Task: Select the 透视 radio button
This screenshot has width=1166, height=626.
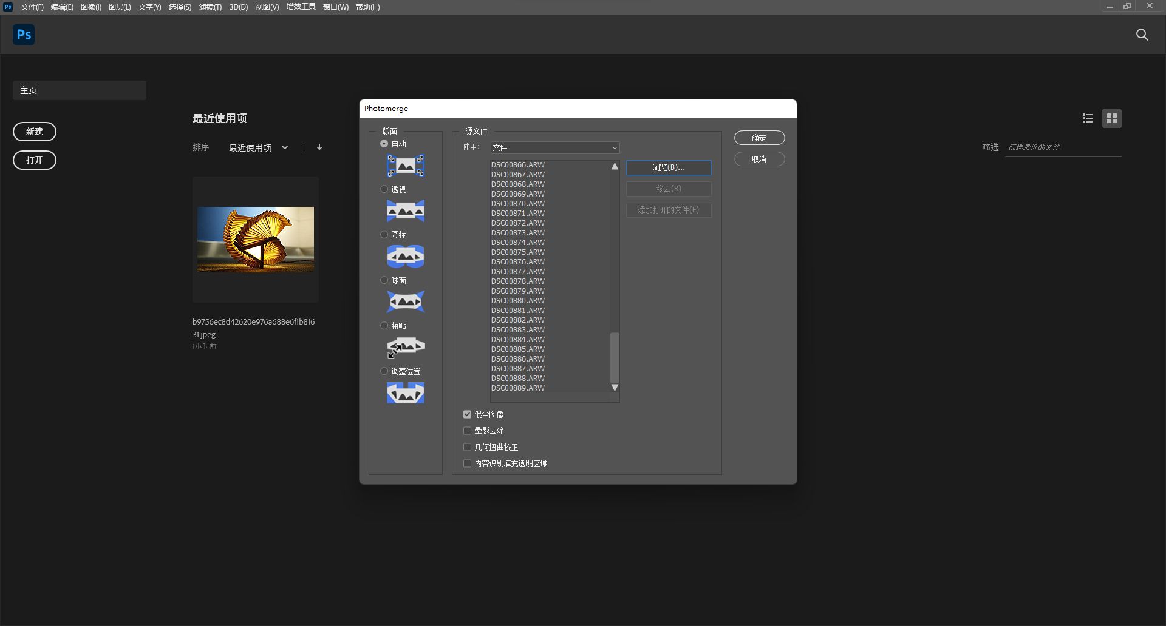Action: (x=384, y=189)
